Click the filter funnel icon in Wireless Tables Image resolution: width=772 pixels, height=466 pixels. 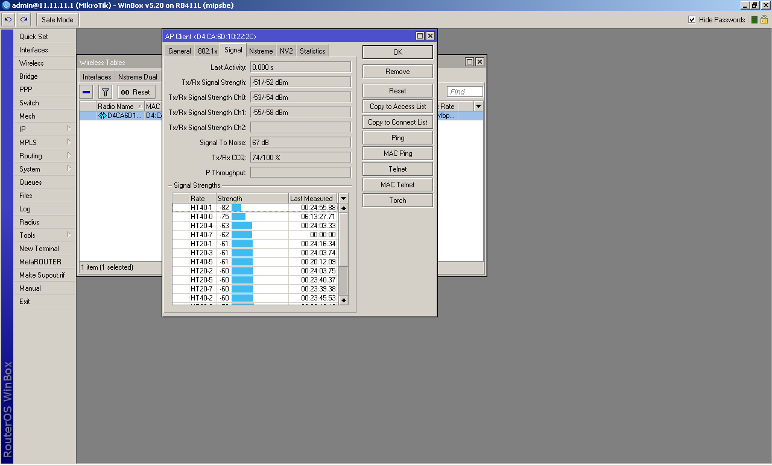click(x=105, y=92)
